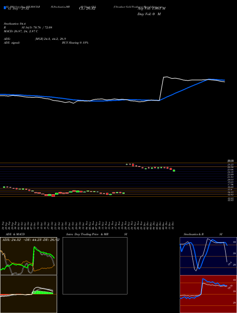Screen dimensions: 237x313
Task: Click the empty intraday trading price panel
Action: 95,266
